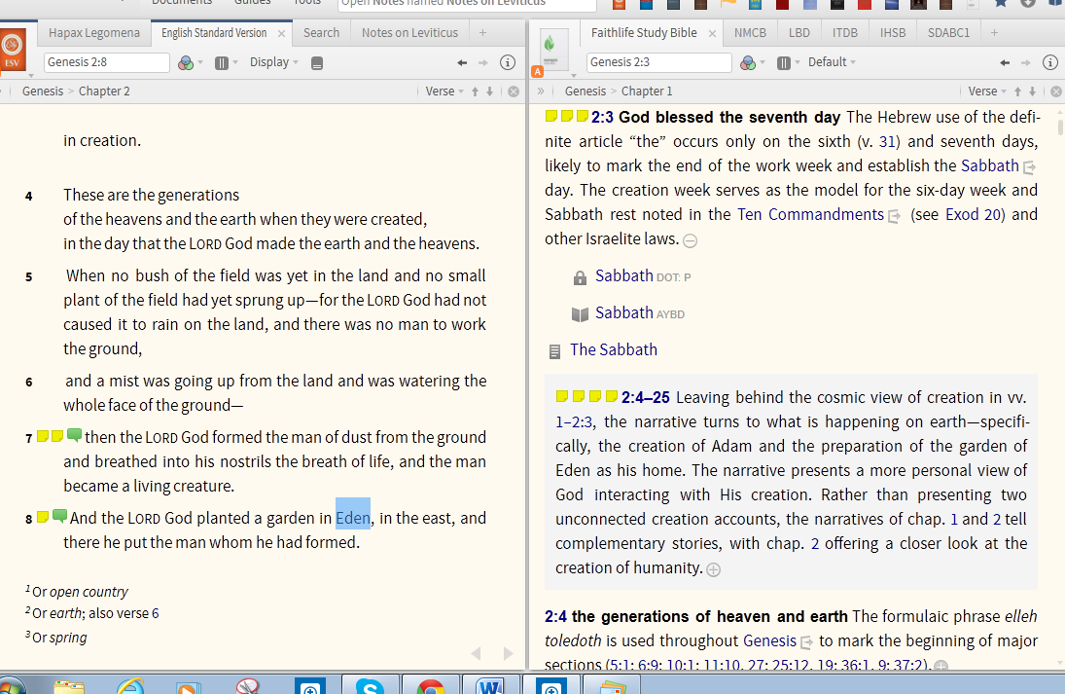Open parallel resources icon in ESV panel
Image resolution: width=1065 pixels, height=694 pixels.
click(x=222, y=63)
